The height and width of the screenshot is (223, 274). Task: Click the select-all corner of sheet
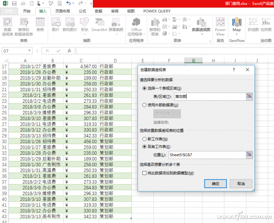click(6, 60)
